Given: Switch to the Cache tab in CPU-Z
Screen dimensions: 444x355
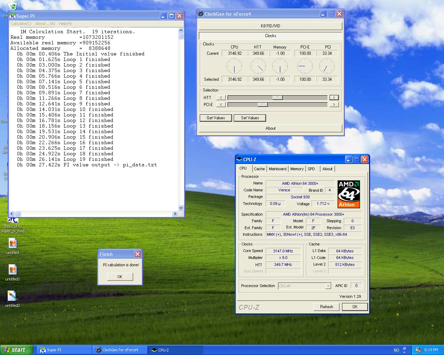Looking at the screenshot, I should (259, 169).
